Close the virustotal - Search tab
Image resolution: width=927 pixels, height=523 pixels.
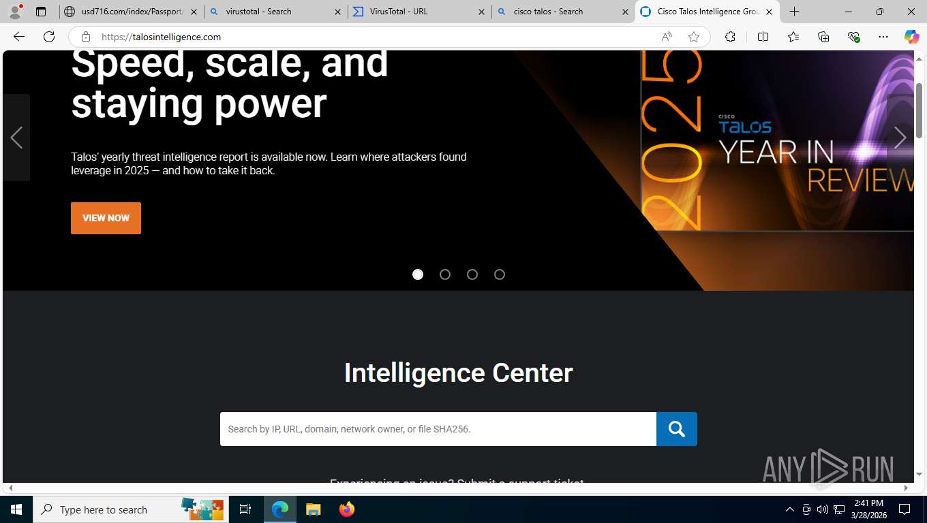pyautogui.click(x=337, y=12)
